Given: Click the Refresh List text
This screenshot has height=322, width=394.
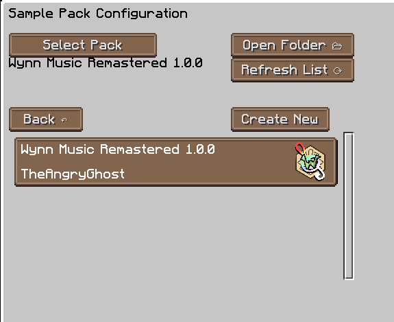Looking at the screenshot, I should pyautogui.click(x=284, y=70).
